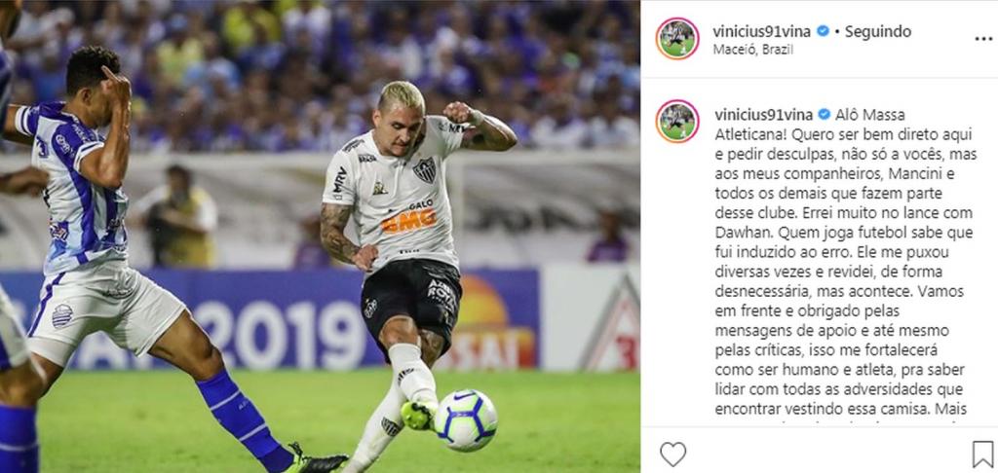The width and height of the screenshot is (998, 473).
Task: Open the profile avatar in the post header
Action: (x=677, y=38)
